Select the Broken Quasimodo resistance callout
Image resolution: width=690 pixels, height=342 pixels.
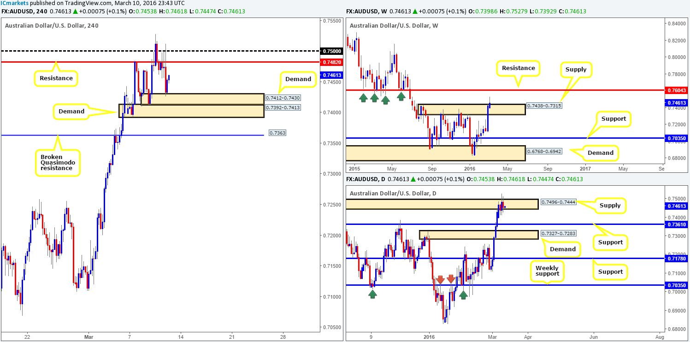pos(58,162)
